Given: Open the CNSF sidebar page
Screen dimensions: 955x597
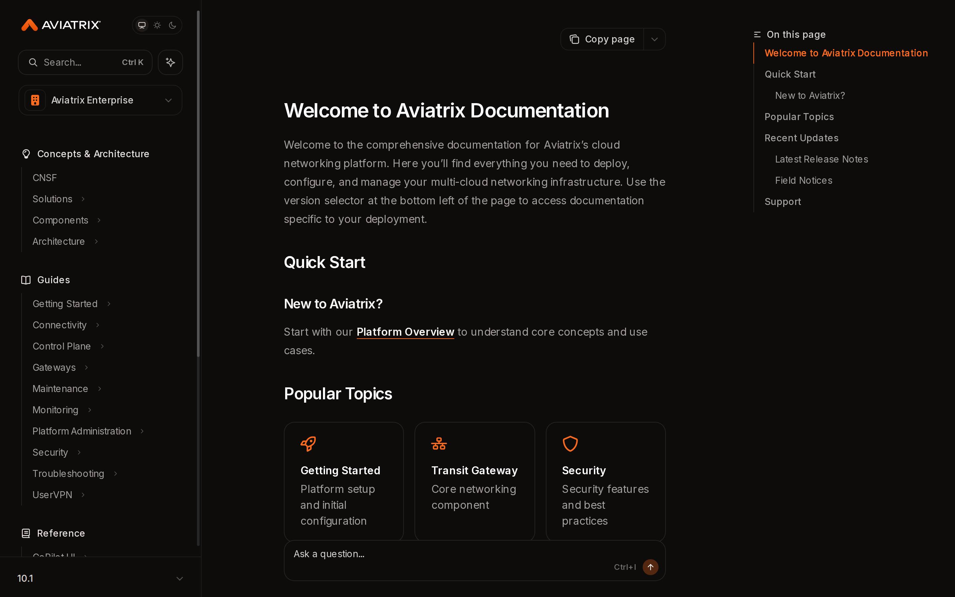Looking at the screenshot, I should click(44, 178).
